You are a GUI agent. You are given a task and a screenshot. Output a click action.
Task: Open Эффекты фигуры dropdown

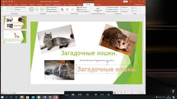(x=52, y=12)
